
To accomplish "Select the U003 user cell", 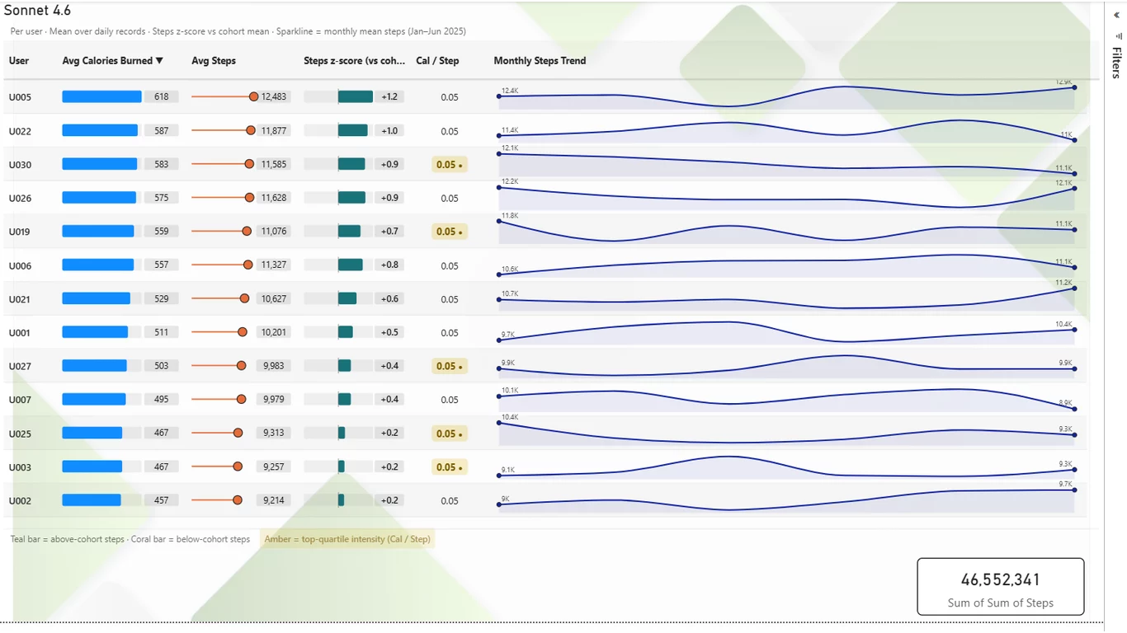I will (x=20, y=467).
